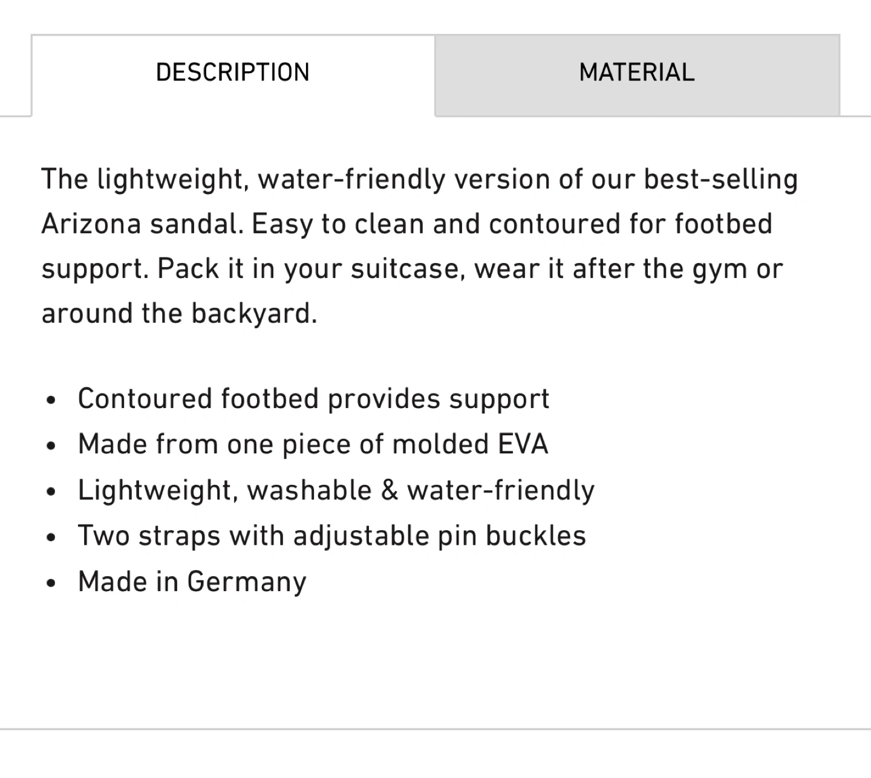Click the 'Lightweight, washable & water-friendly' bullet text

pos(336,490)
